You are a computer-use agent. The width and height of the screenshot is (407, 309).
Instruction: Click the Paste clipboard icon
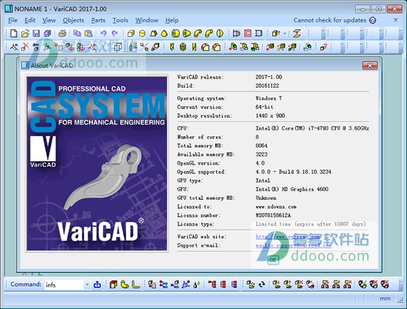pyautogui.click(x=88, y=33)
